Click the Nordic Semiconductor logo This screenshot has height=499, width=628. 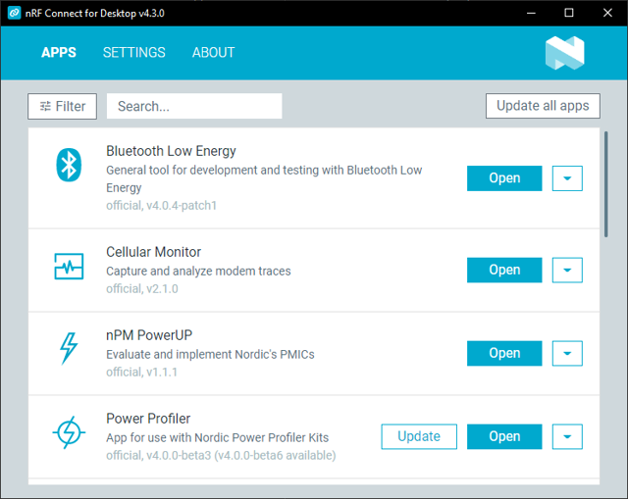pos(565,53)
